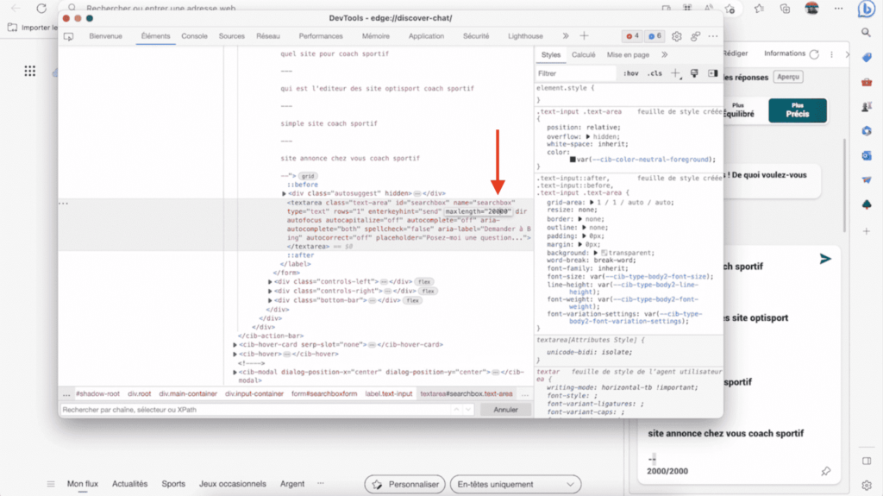The width and height of the screenshot is (883, 496).
Task: Click the Annuler button
Action: (505, 410)
